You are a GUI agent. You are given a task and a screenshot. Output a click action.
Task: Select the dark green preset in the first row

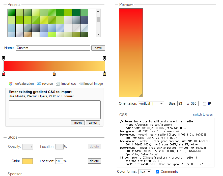(x=76, y=12)
